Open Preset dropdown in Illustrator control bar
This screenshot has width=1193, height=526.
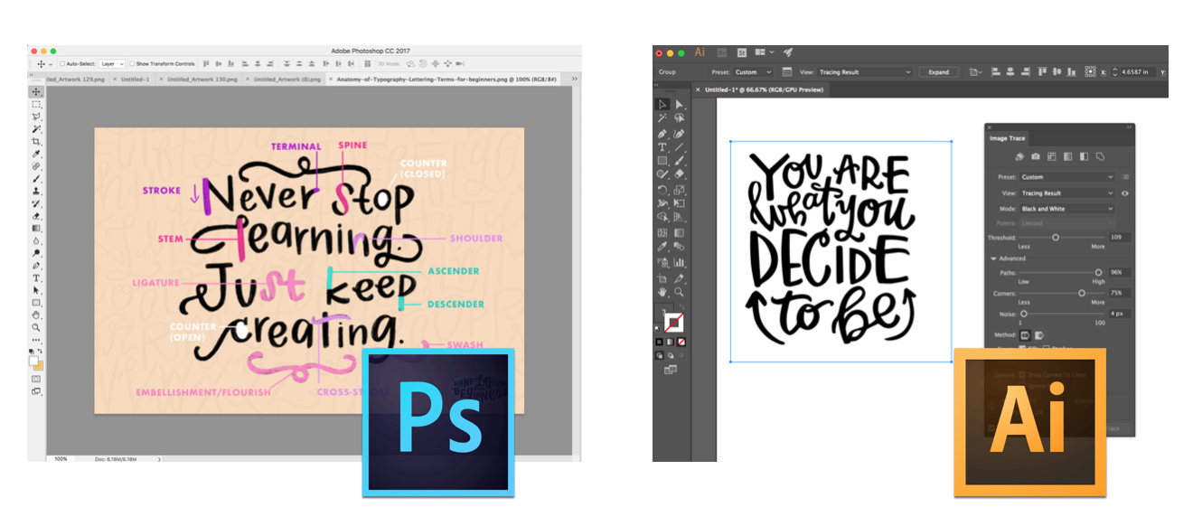pos(754,72)
